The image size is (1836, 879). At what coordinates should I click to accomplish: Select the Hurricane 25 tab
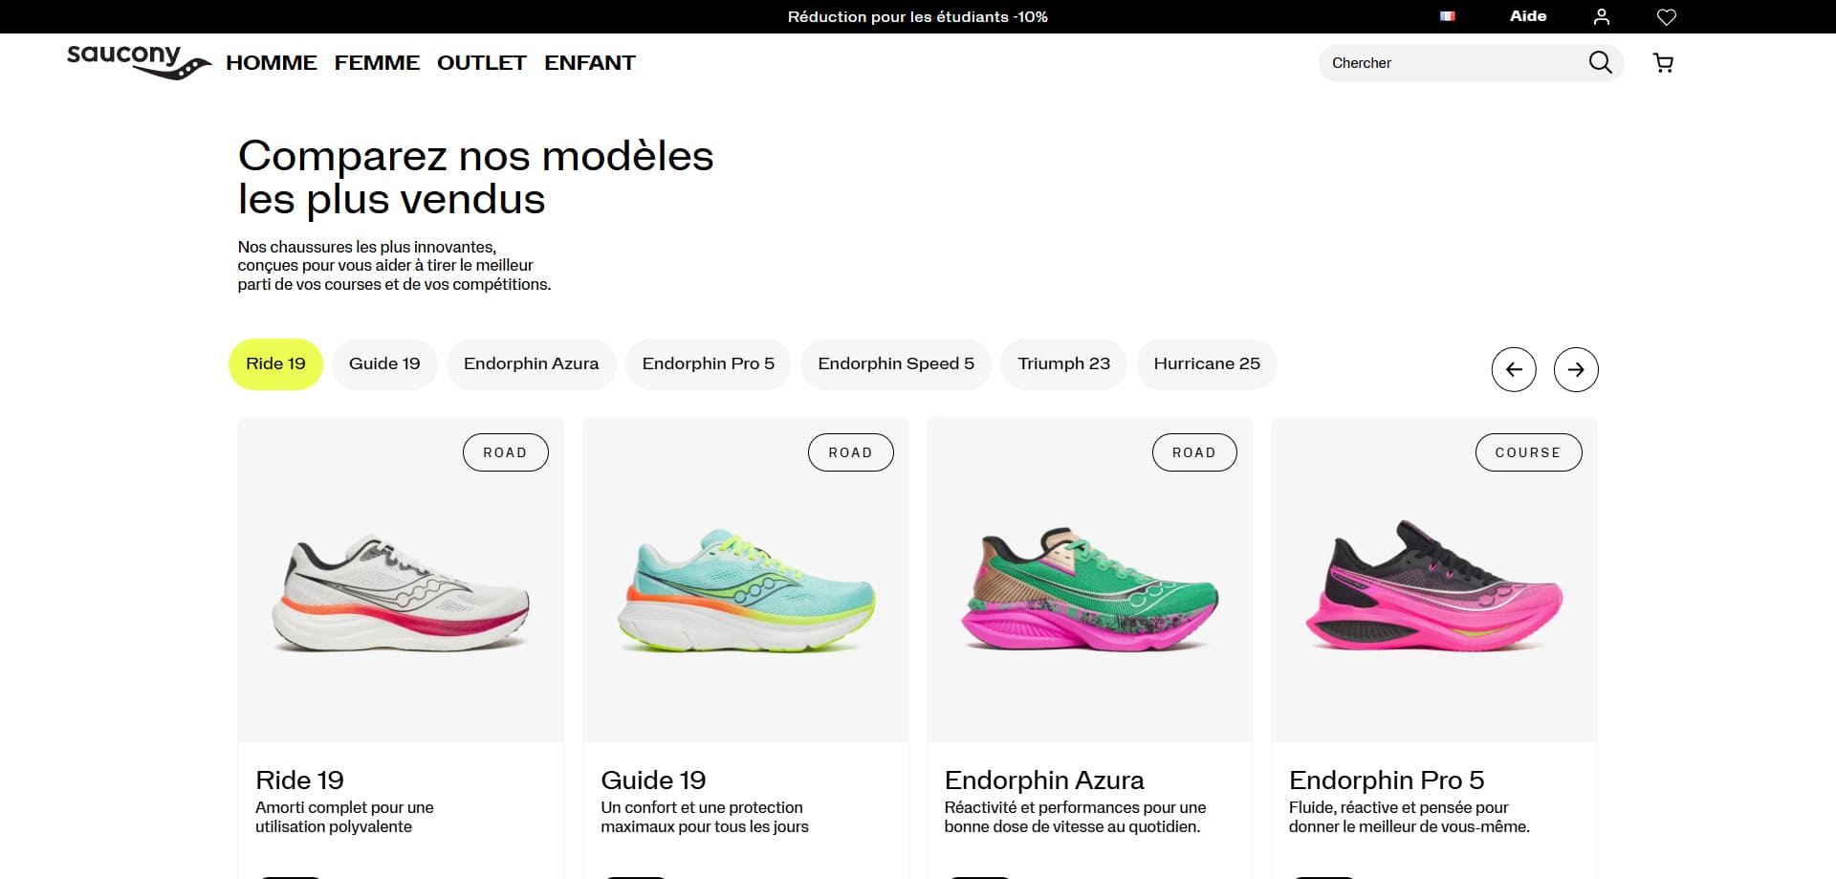point(1207,363)
